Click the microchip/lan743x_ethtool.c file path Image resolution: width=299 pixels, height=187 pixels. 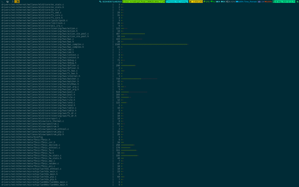coord(31,169)
